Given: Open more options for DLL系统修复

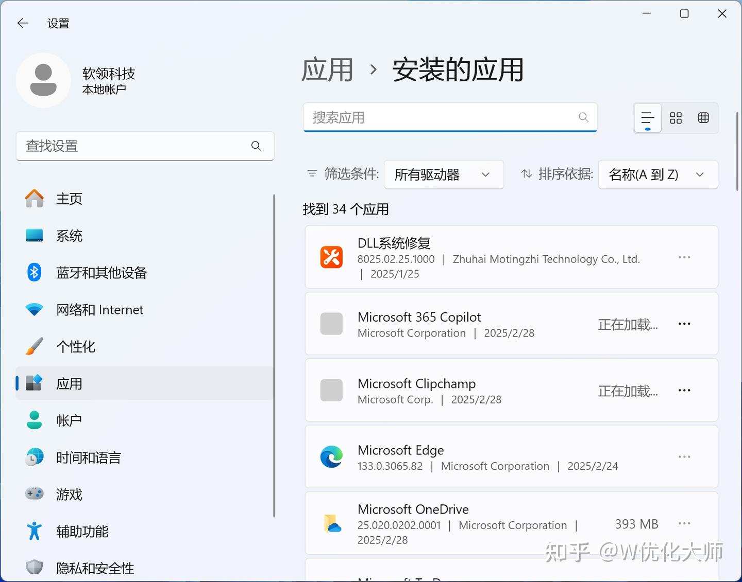Looking at the screenshot, I should point(684,257).
